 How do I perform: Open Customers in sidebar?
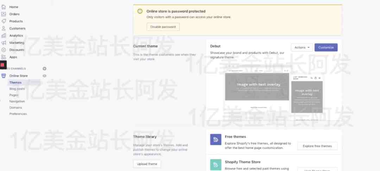tap(18, 28)
